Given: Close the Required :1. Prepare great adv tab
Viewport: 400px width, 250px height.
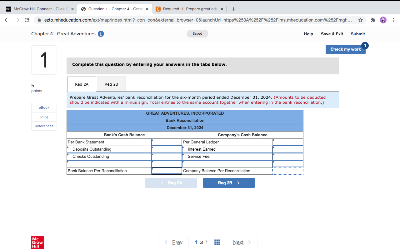Looking at the screenshot, I should (222, 9).
